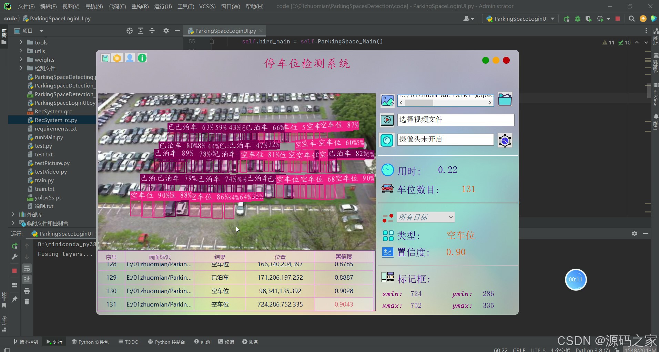
Task: Click the save icon in the detection window
Action: tap(105, 58)
